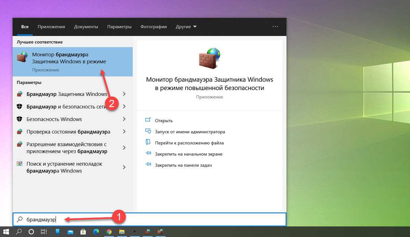Open Google Chrome from the taskbar
The image size is (410, 237).
click(x=109, y=232)
